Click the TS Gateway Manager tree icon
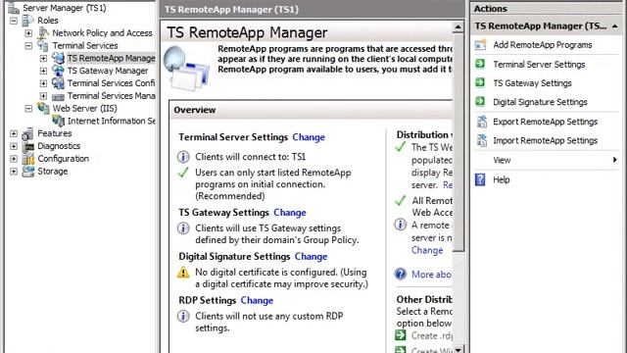The height and width of the screenshot is (353, 627). coord(58,71)
